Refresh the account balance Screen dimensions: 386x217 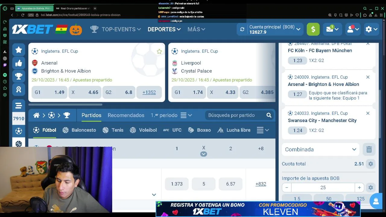pyautogui.click(x=242, y=29)
